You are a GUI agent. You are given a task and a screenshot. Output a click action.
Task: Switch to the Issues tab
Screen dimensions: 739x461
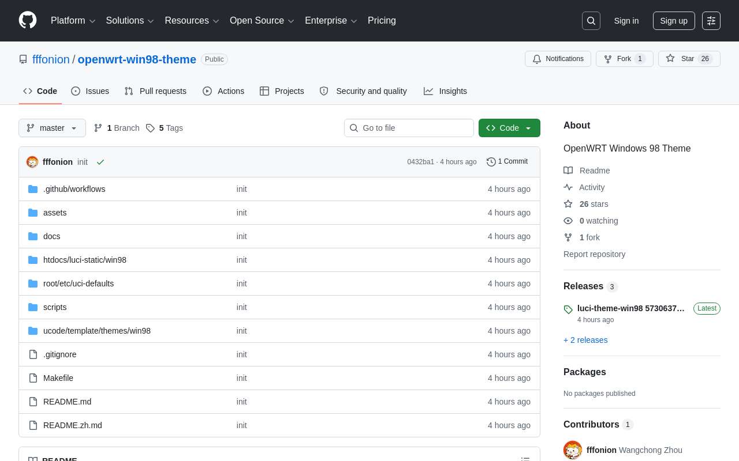coord(90,91)
